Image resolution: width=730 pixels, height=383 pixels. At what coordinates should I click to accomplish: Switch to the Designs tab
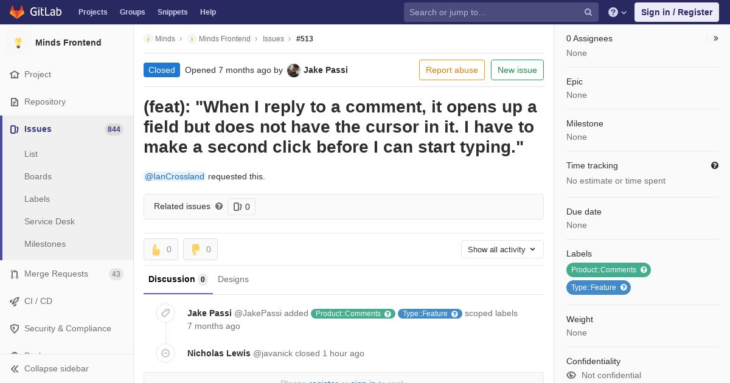[x=233, y=279]
